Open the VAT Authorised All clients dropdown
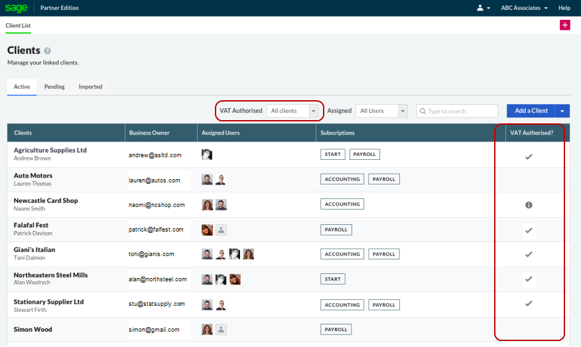The image size is (581, 347). point(293,111)
